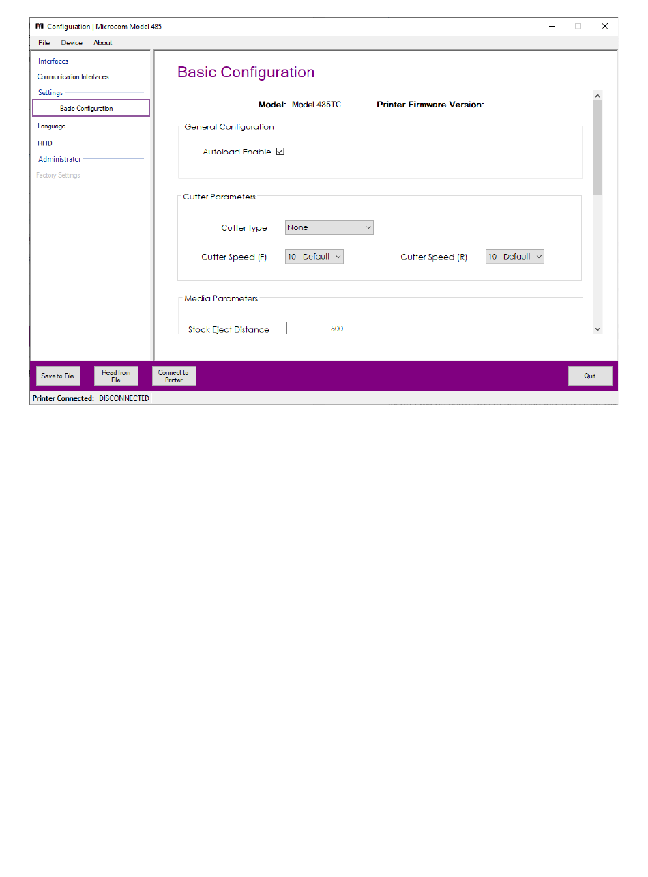
Task: Click the greyed Factory Settings entry
Action: pyautogui.click(x=58, y=176)
